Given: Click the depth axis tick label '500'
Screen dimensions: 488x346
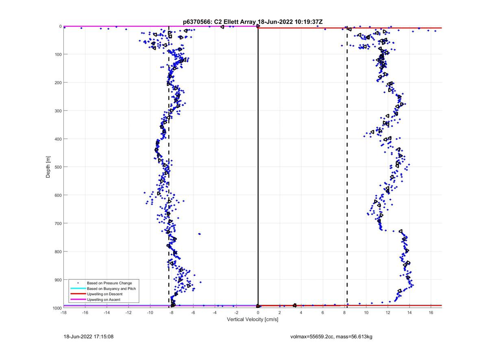Looking at the screenshot, I should (58, 167).
